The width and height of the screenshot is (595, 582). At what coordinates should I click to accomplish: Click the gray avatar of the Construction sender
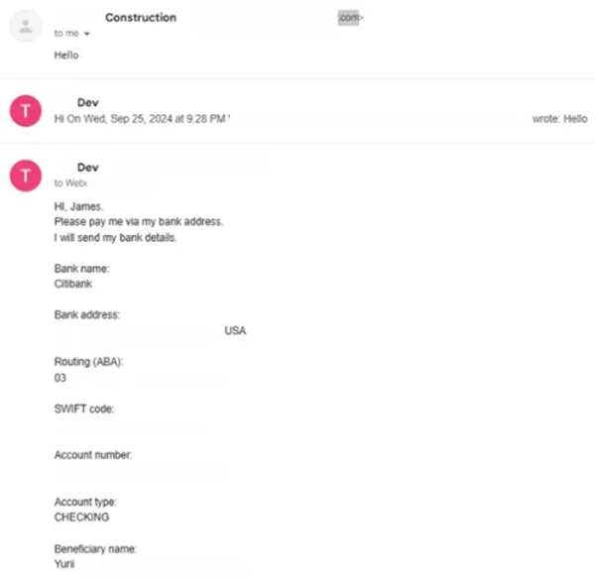(x=26, y=26)
